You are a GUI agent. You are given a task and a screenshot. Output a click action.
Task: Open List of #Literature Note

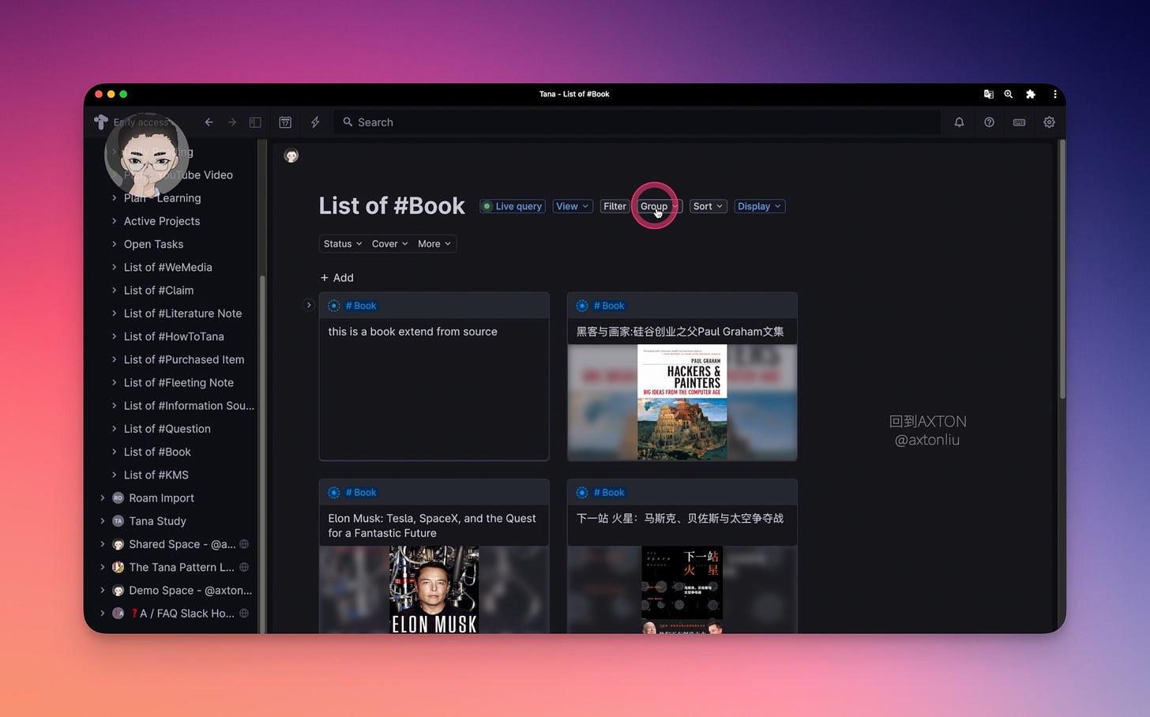(182, 313)
